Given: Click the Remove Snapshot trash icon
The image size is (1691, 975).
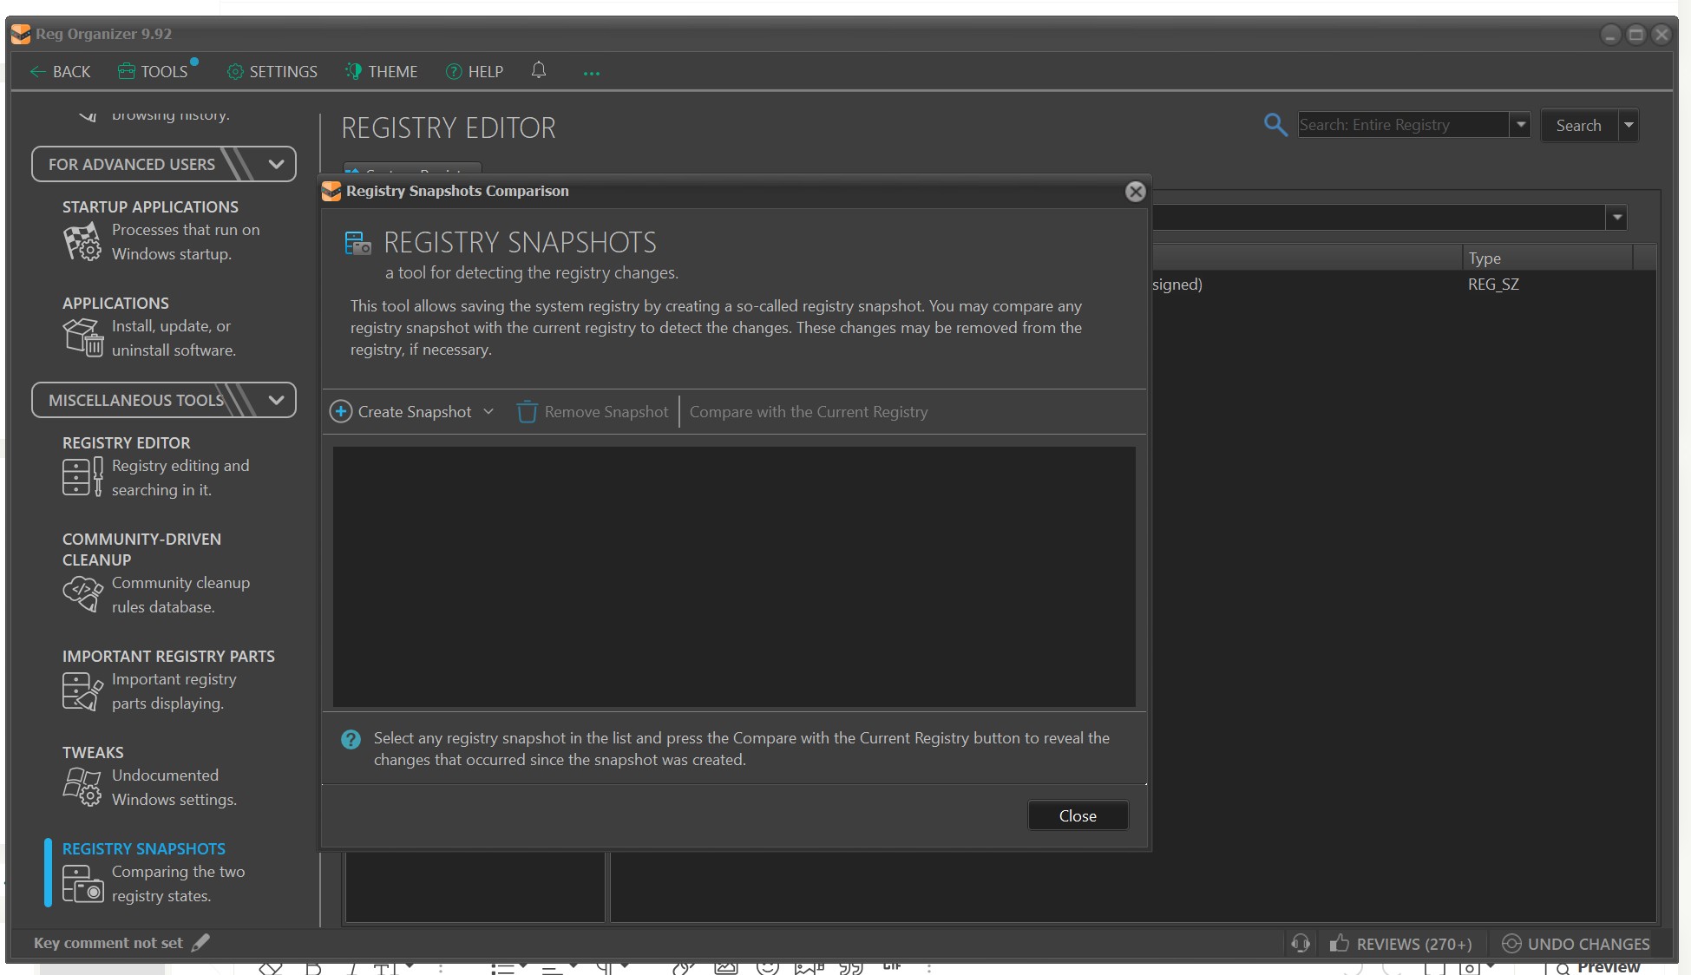Looking at the screenshot, I should 527,411.
